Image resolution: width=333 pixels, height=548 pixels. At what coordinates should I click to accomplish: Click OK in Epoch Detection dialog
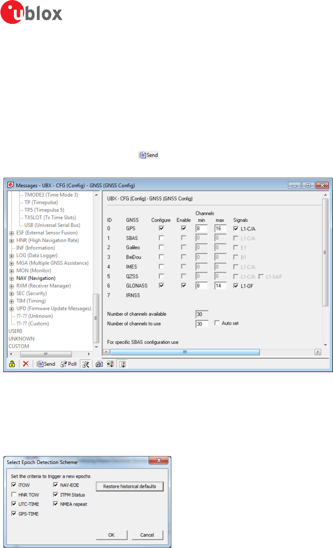tap(111, 535)
